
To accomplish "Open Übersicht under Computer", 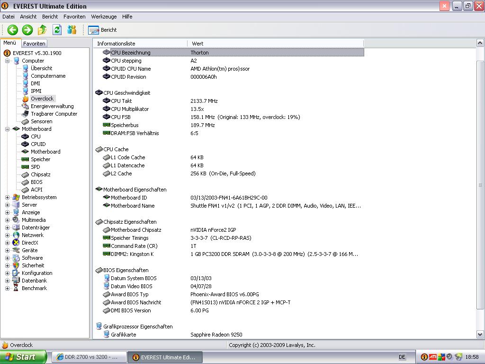I will [42, 68].
